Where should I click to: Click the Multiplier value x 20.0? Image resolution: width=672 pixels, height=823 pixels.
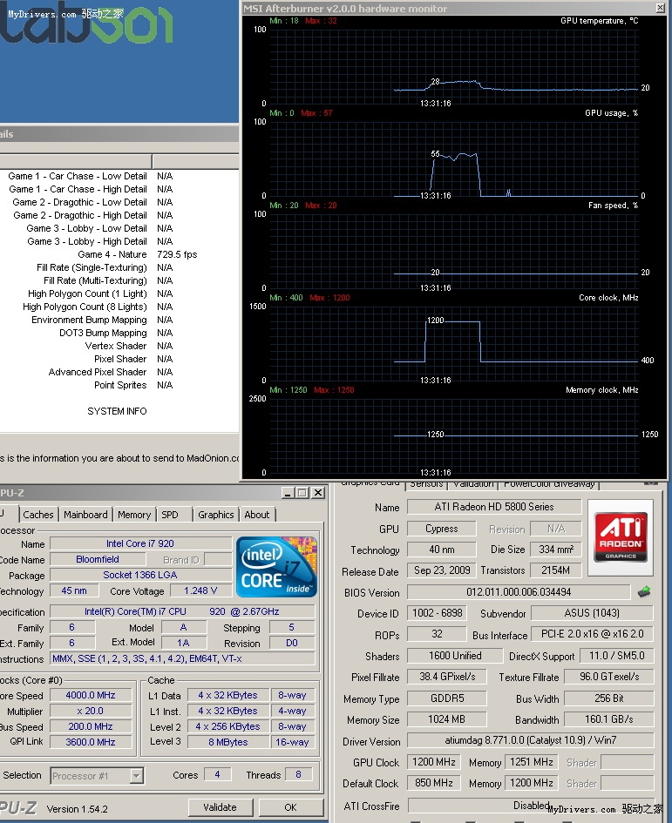91,712
